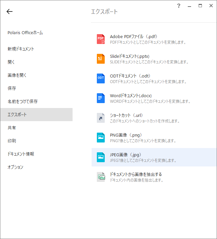Click the PNG image icon

tap(101, 138)
